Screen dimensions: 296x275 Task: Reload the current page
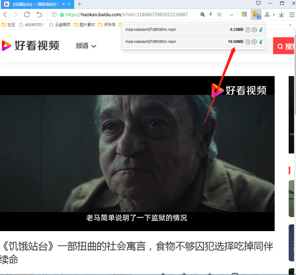27,14
